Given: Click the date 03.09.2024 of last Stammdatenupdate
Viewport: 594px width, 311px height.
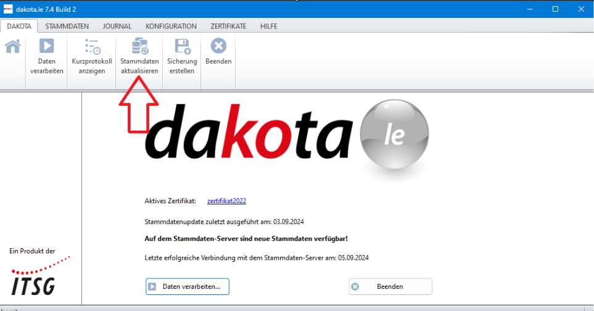Looking at the screenshot, I should (x=288, y=222).
